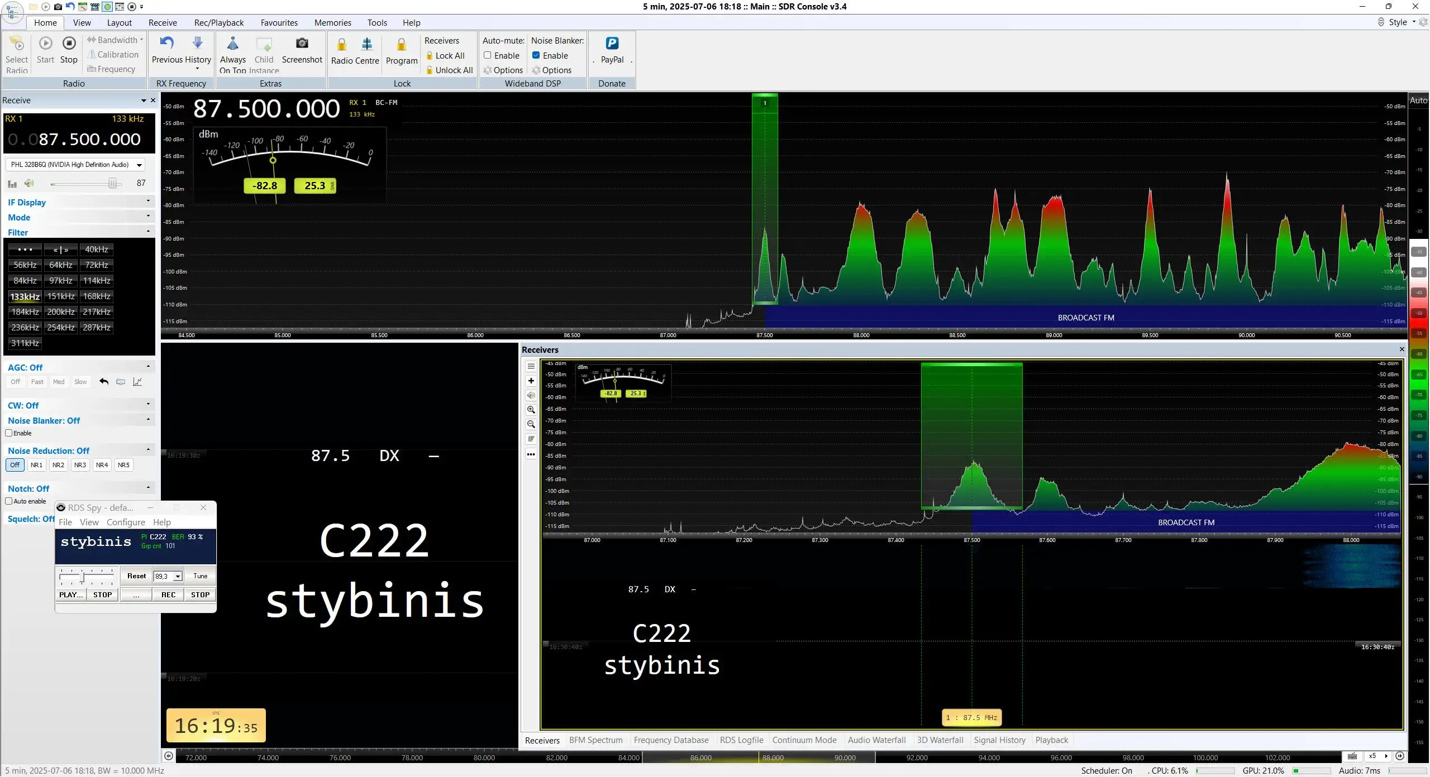Select the 151kHz filter button

pos(61,296)
